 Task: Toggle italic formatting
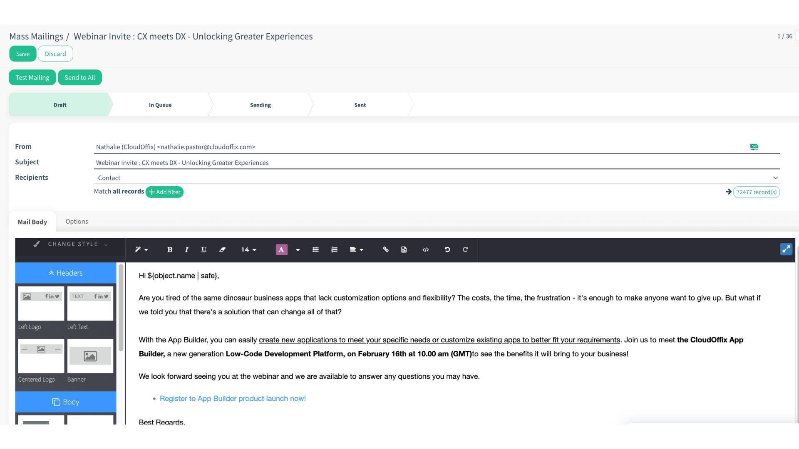point(186,250)
